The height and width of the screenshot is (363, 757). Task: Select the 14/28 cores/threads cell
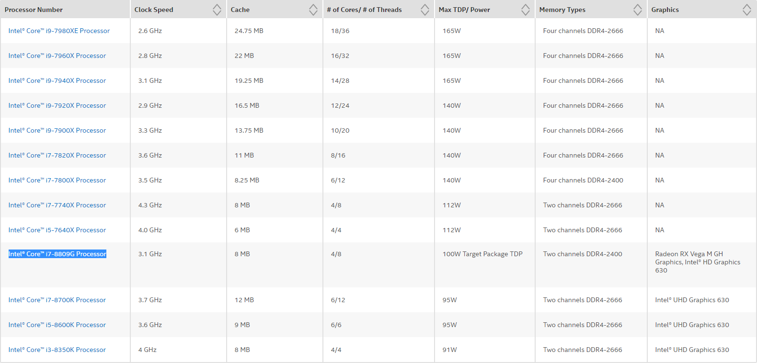tap(379, 80)
